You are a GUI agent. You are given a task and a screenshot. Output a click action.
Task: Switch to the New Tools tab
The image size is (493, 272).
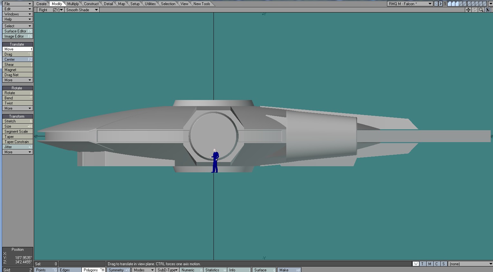[202, 4]
